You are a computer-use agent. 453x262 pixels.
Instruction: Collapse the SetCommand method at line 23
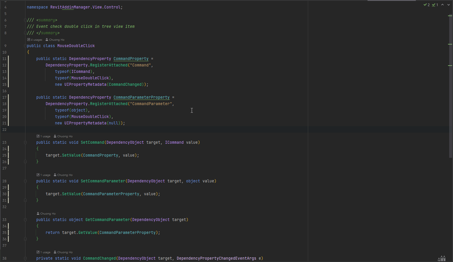(25, 143)
